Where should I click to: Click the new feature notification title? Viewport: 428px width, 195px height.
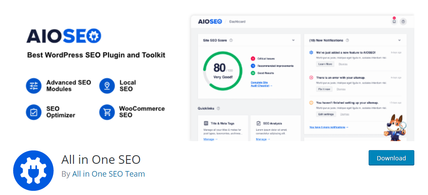(x=346, y=52)
